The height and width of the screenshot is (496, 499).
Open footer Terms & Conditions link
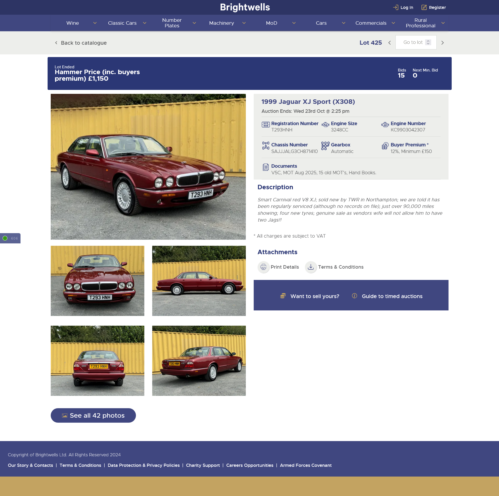pos(80,465)
